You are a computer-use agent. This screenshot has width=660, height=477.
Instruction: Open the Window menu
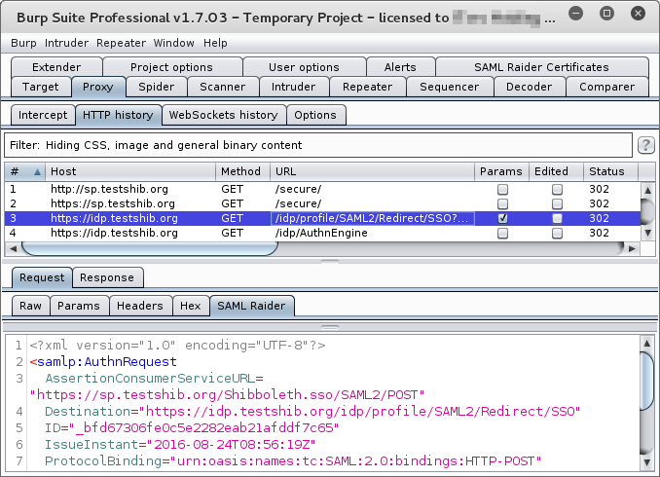(x=174, y=43)
